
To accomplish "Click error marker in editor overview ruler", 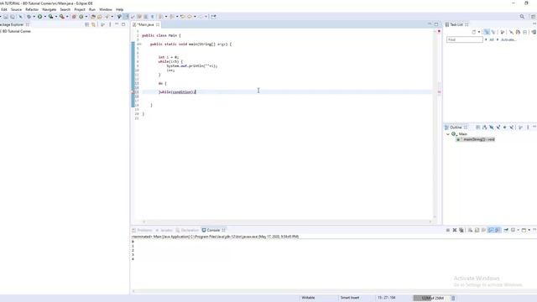I will click(439, 91).
